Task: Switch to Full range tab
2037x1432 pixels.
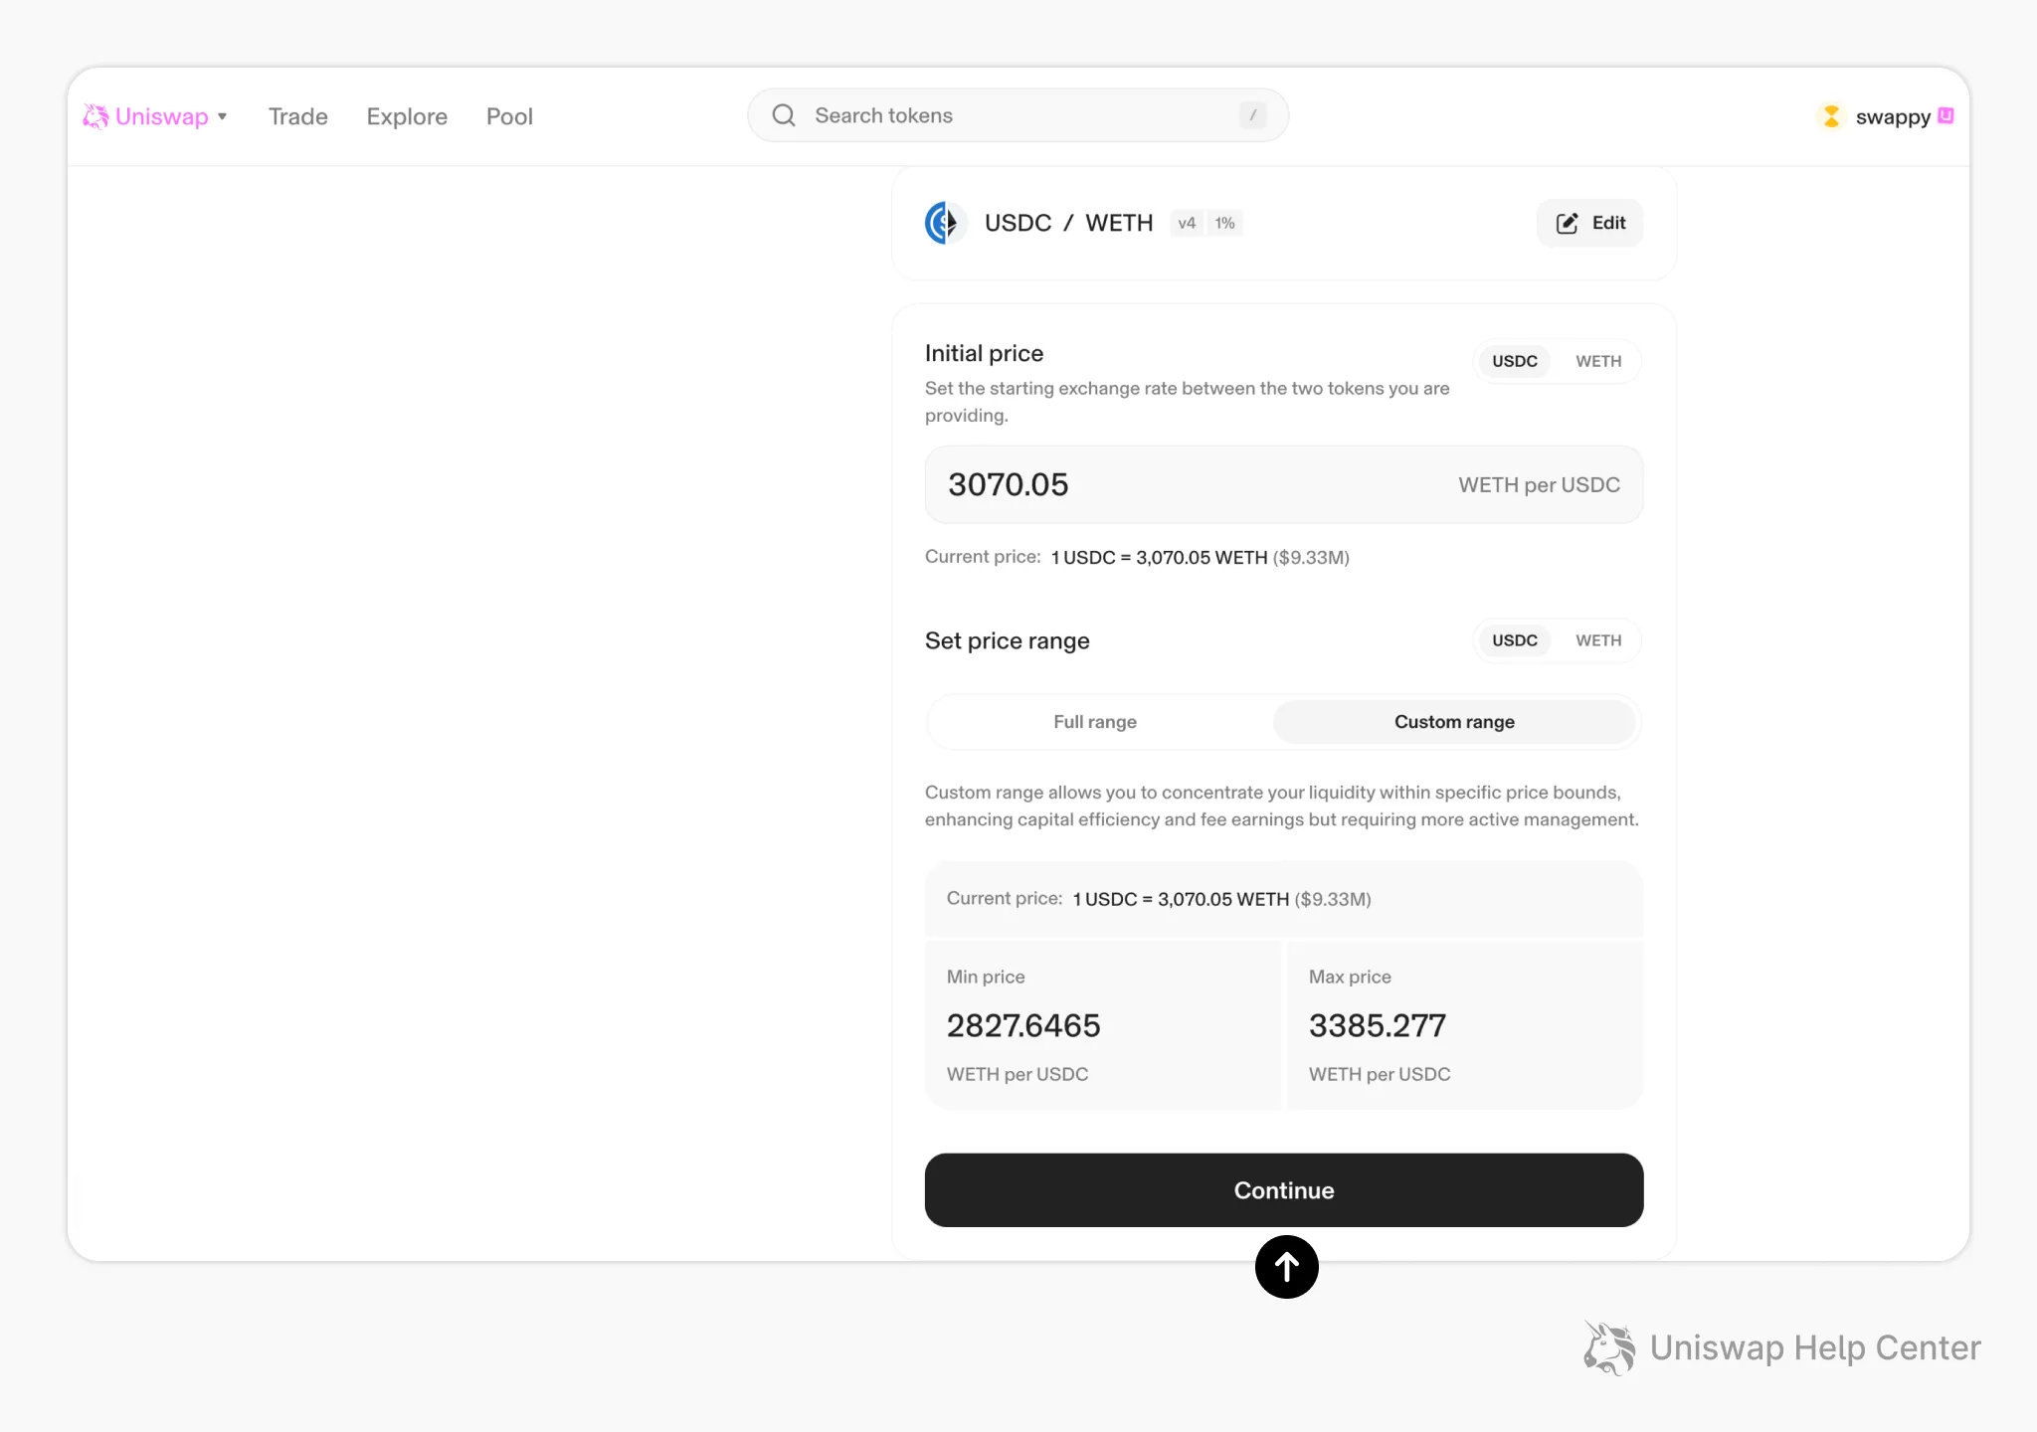Action: tap(1095, 722)
